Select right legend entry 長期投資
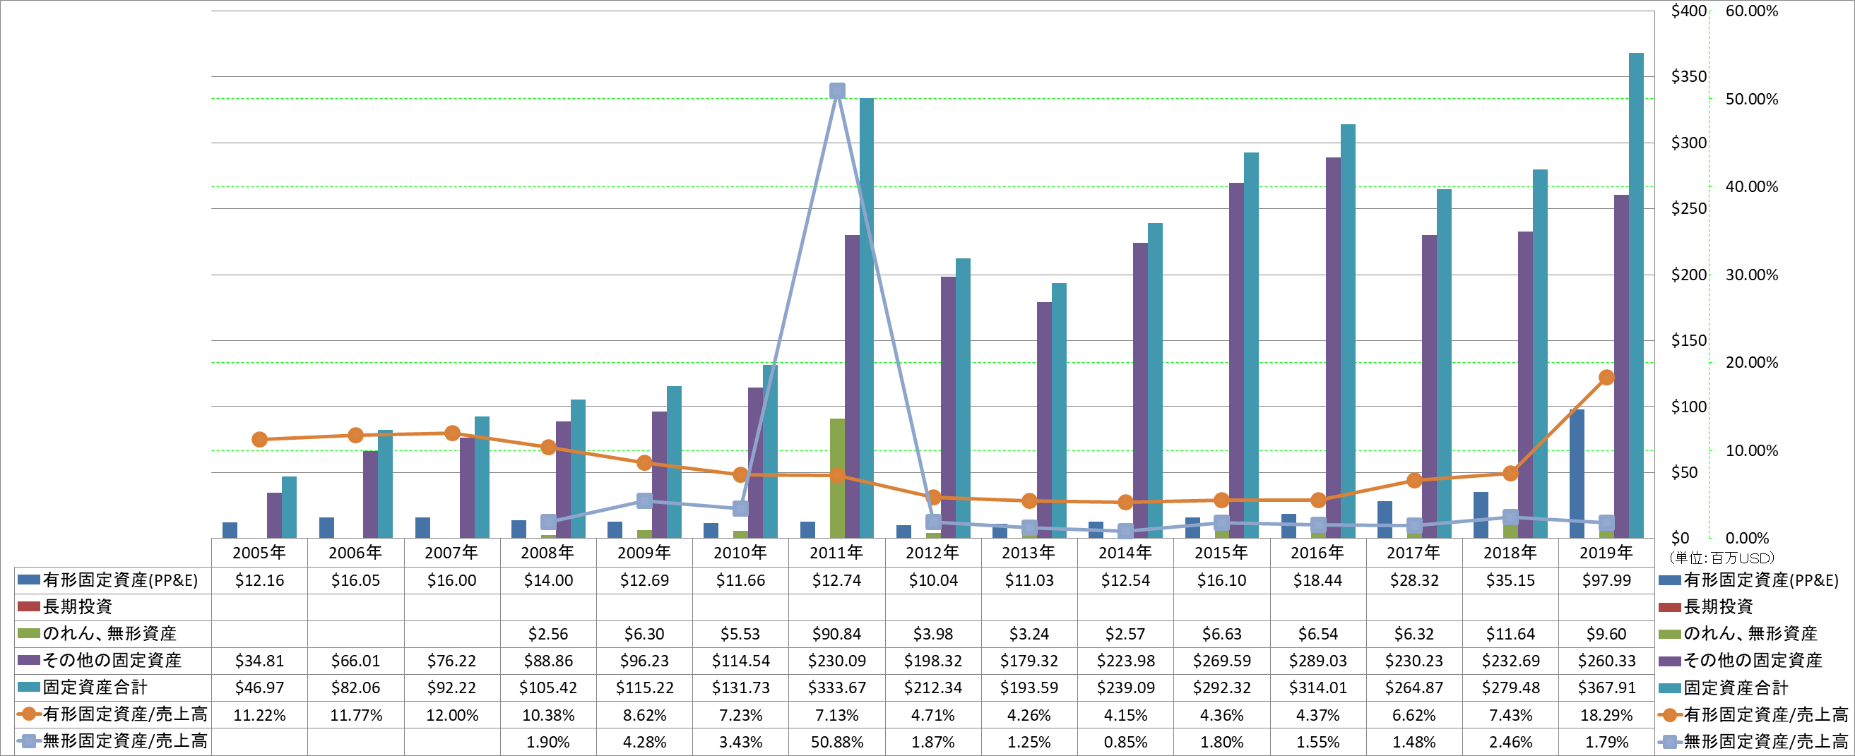The height and width of the screenshot is (756, 1855). pyautogui.click(x=1718, y=607)
